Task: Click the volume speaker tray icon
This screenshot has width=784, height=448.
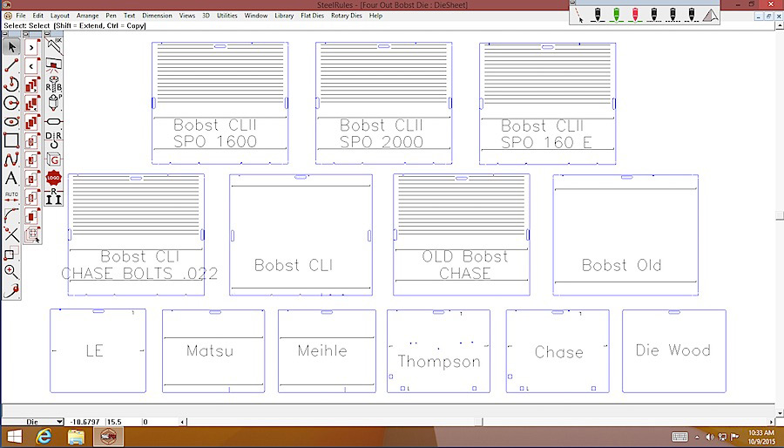Action: point(709,438)
